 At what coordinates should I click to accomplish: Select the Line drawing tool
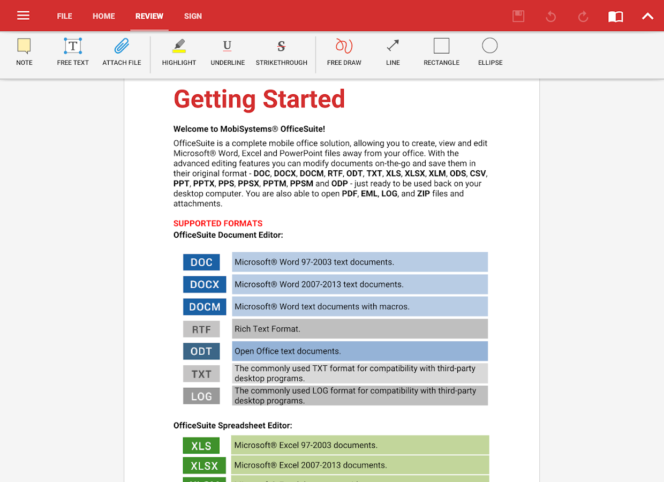point(393,52)
